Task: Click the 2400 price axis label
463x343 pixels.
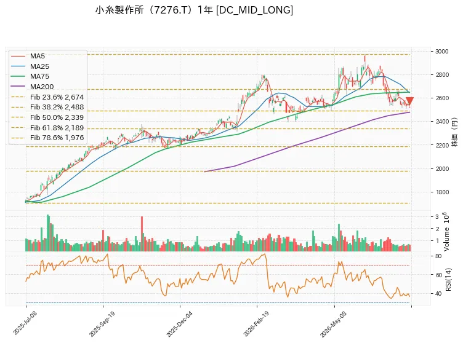Action: (x=441, y=121)
